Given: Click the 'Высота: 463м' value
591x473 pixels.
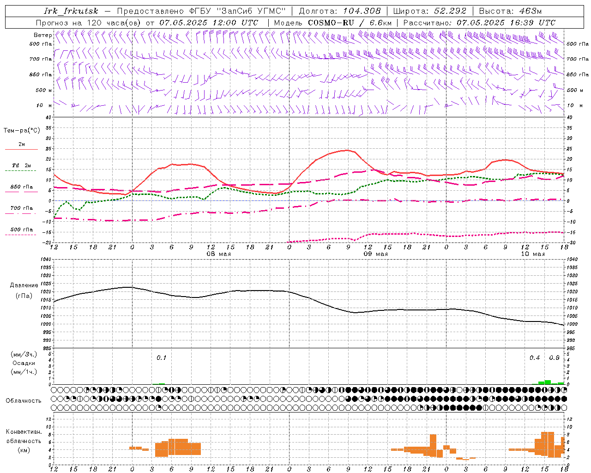Looking at the screenshot, I should tap(510, 11).
